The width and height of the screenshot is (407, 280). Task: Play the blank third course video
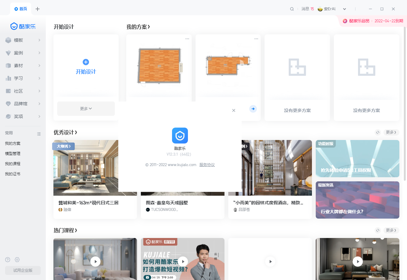coord(270,262)
